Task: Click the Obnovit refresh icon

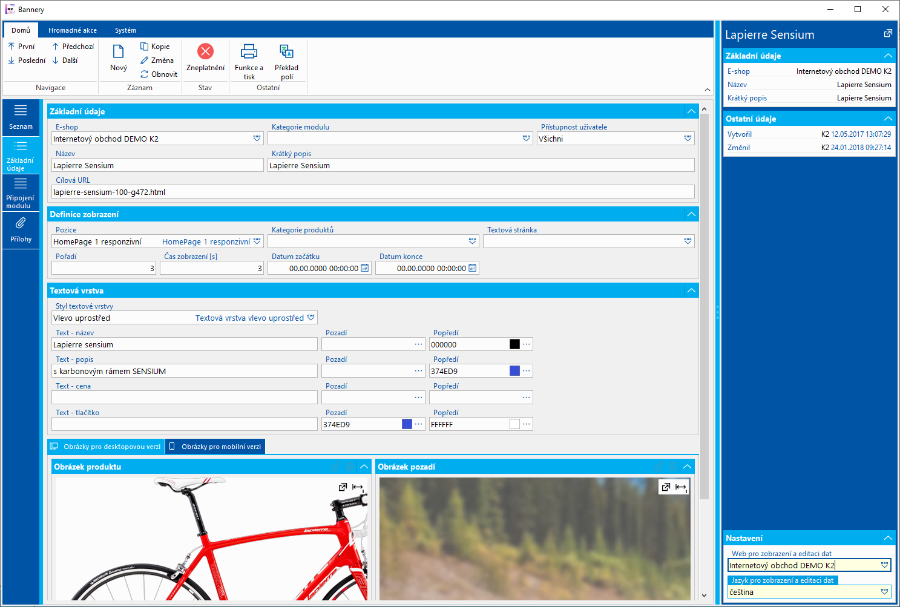Action: click(145, 74)
